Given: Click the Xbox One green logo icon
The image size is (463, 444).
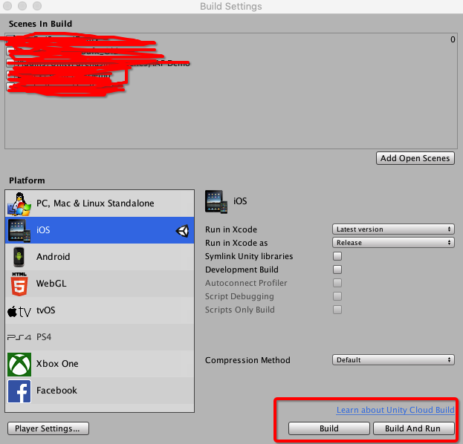Looking at the screenshot, I should coord(19,365).
